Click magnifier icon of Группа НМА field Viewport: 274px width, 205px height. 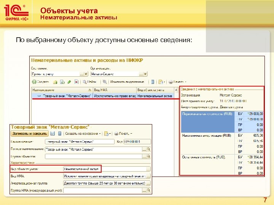[x=148, y=190]
